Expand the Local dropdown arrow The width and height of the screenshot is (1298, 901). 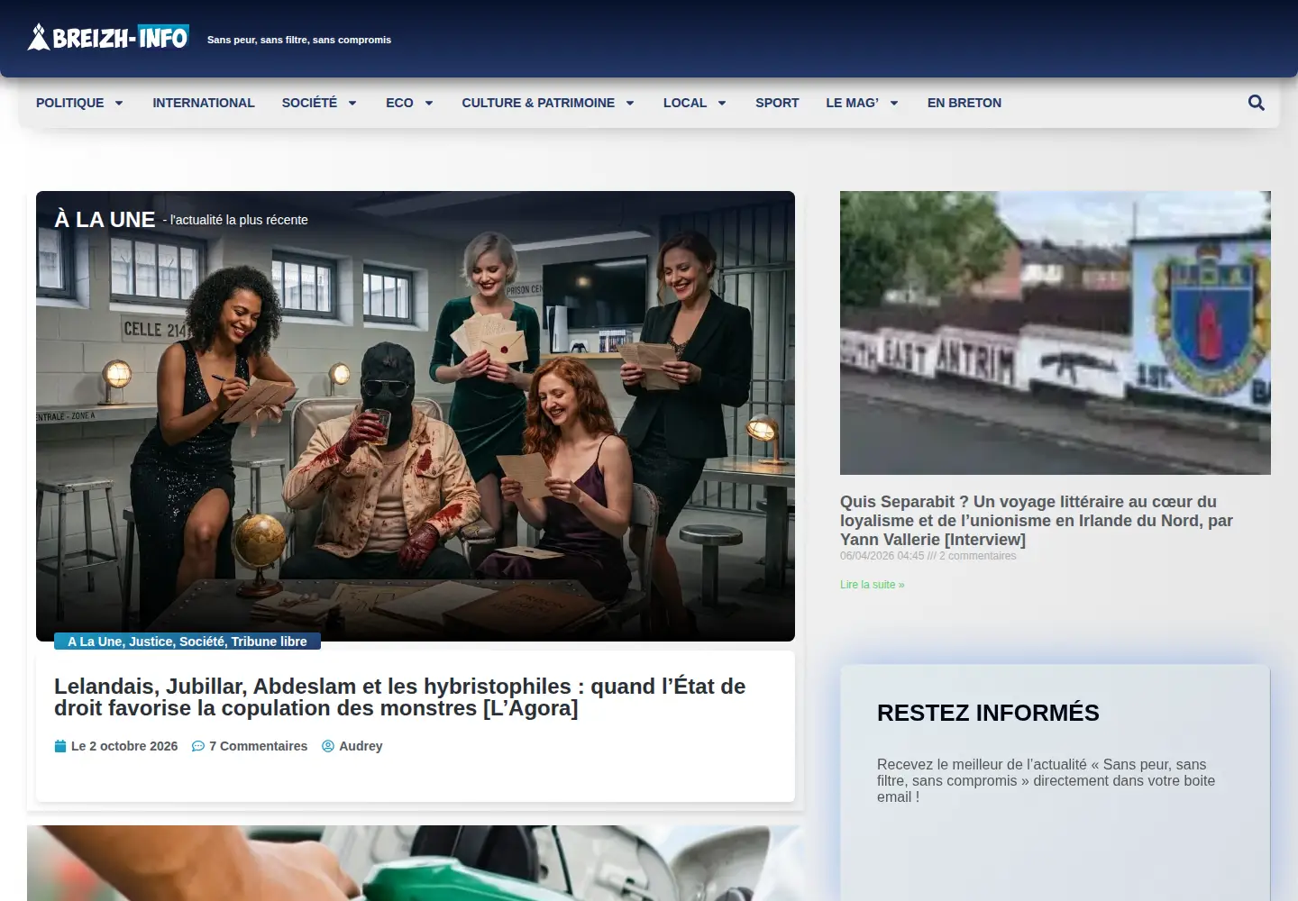722,103
